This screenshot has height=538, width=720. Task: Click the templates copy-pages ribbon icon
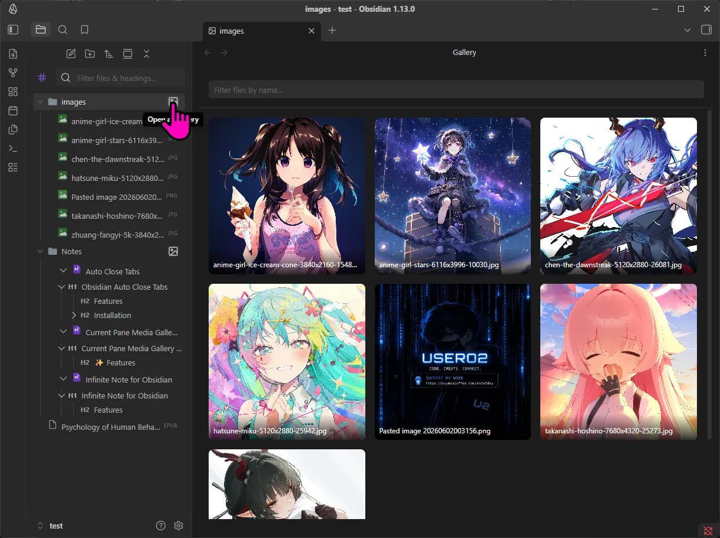tap(13, 129)
